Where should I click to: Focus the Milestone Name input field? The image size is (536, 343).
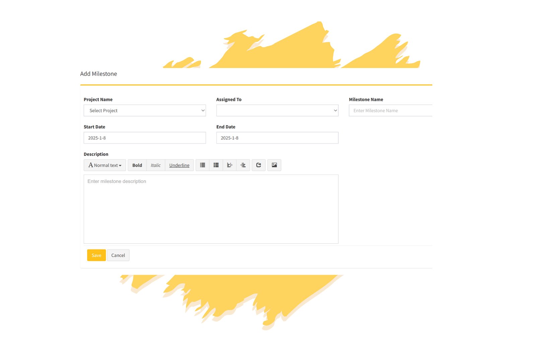pos(390,110)
